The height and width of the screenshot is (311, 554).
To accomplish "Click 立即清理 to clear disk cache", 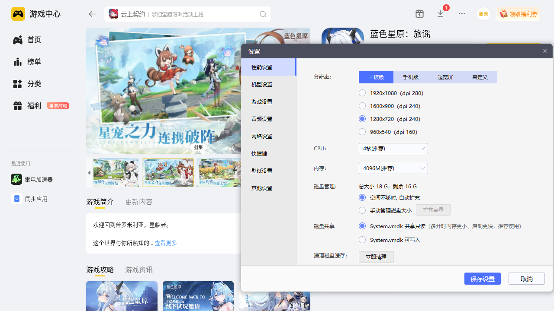I will pos(376,257).
